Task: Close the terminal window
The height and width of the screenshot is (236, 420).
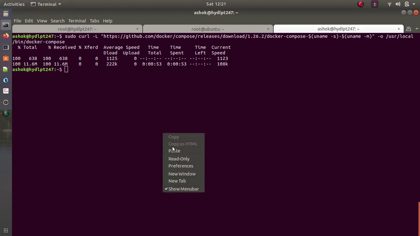Action: (x=416, y=12)
